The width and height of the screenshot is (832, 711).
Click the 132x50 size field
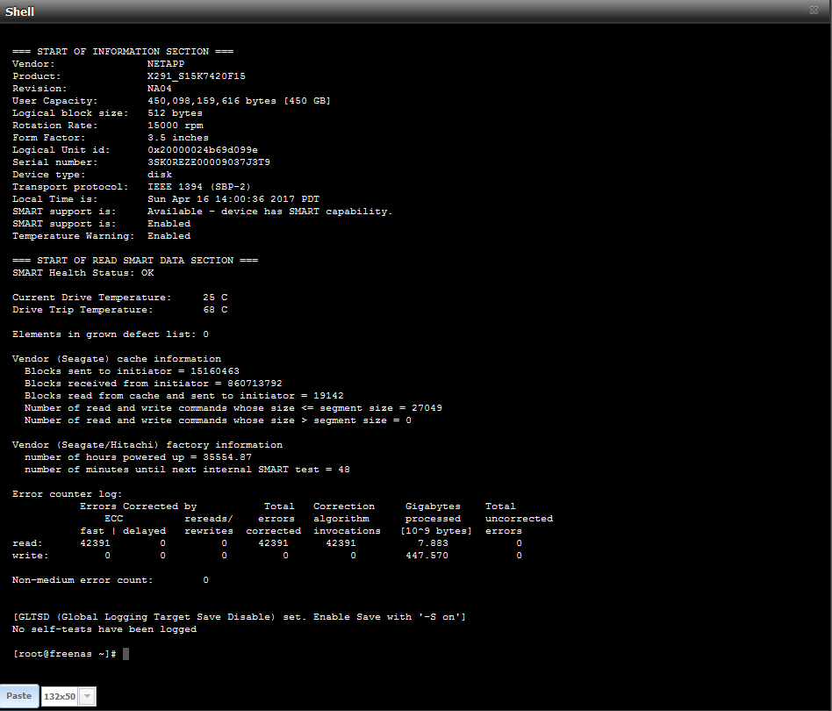point(60,696)
